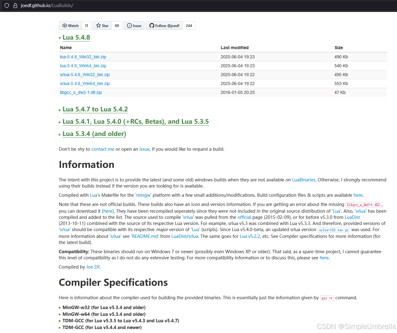Open the watchers count 11
This screenshot has width=397, height=333.
pyautogui.click(x=87, y=25)
